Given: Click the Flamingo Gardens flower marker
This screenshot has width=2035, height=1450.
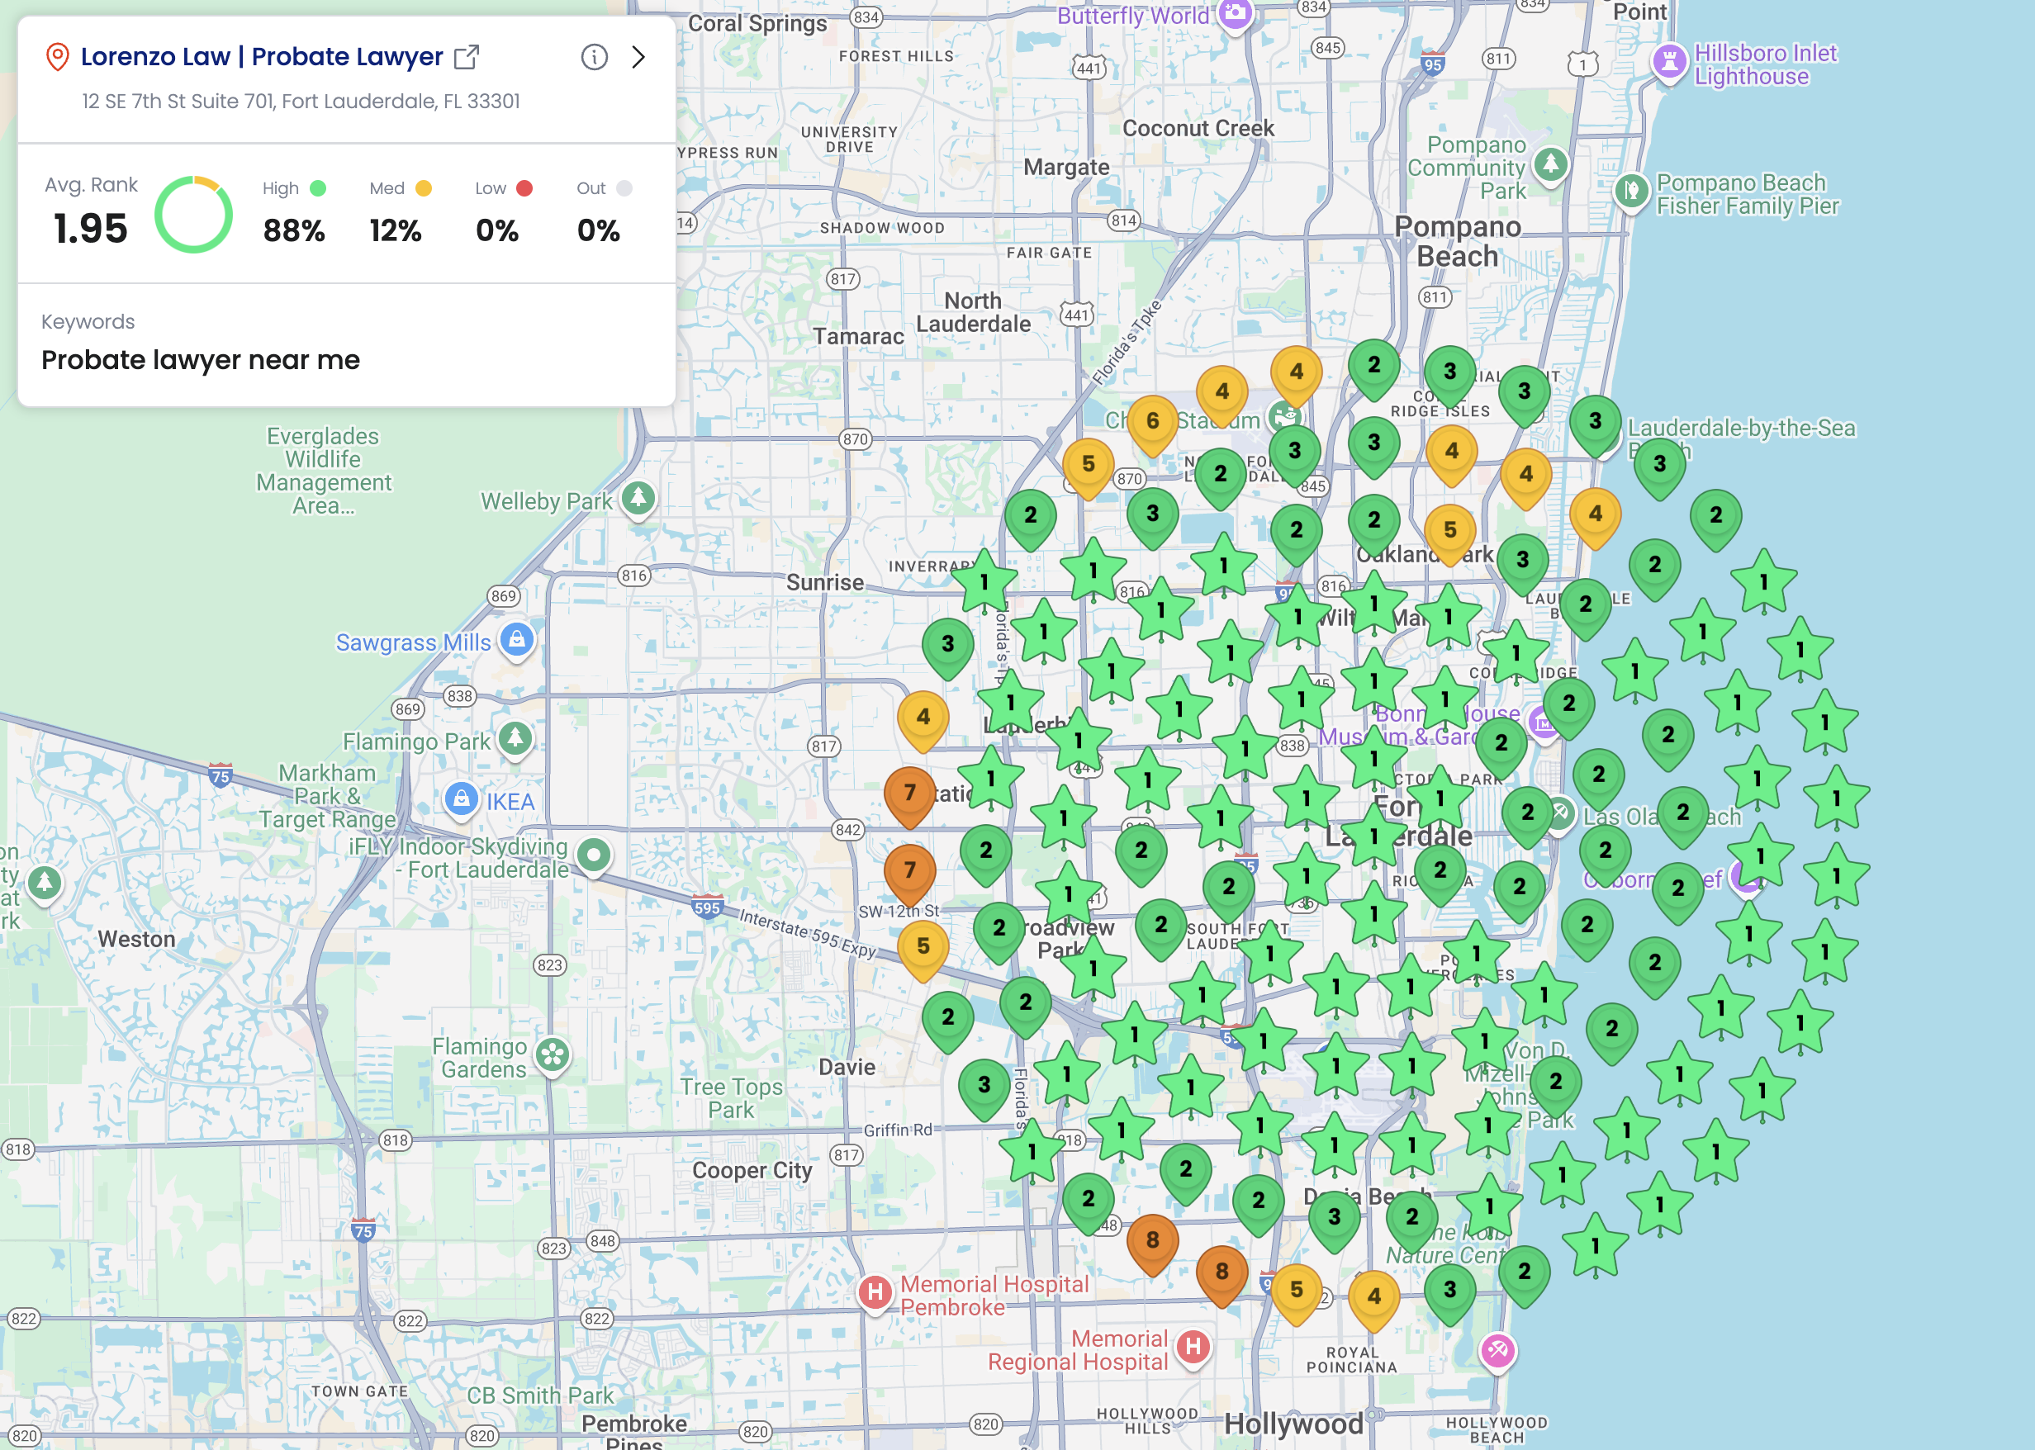Looking at the screenshot, I should coord(552,1056).
